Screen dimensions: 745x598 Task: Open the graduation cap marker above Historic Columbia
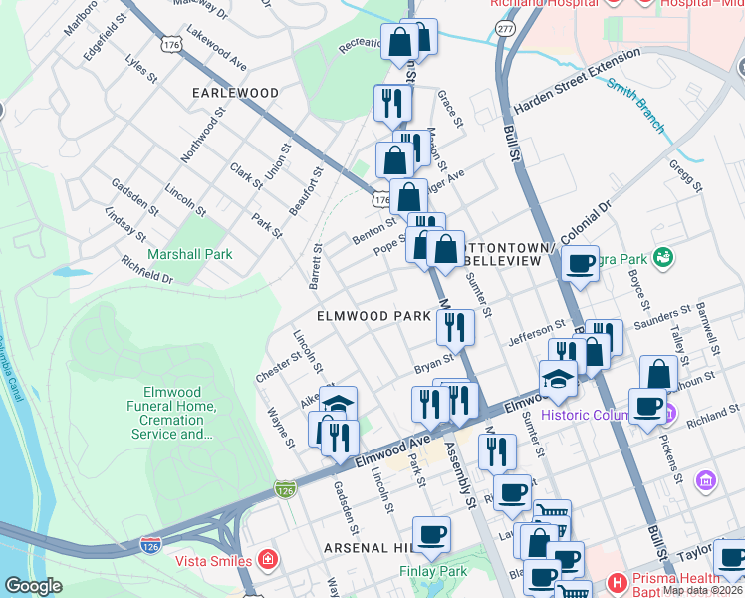[x=559, y=379]
